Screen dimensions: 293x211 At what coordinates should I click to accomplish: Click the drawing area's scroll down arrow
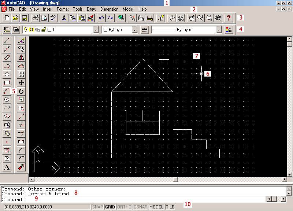[x=289, y=175]
